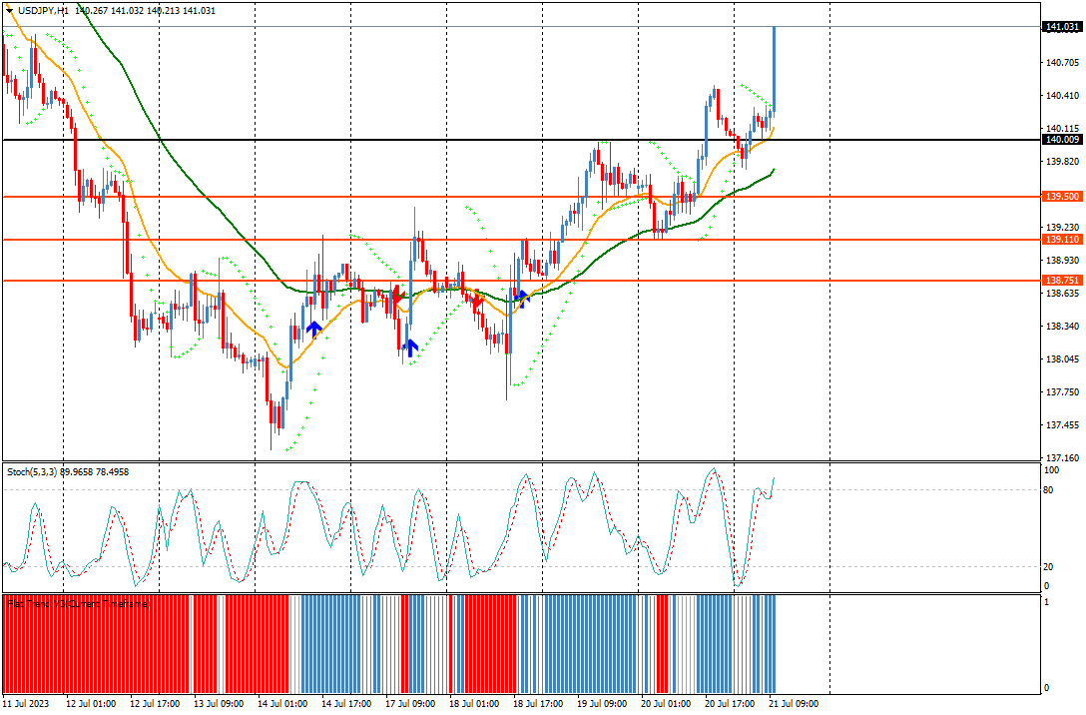Viewport: 1086px width, 715px height.
Task: Click the current price label 141.031
Action: coord(1062,27)
